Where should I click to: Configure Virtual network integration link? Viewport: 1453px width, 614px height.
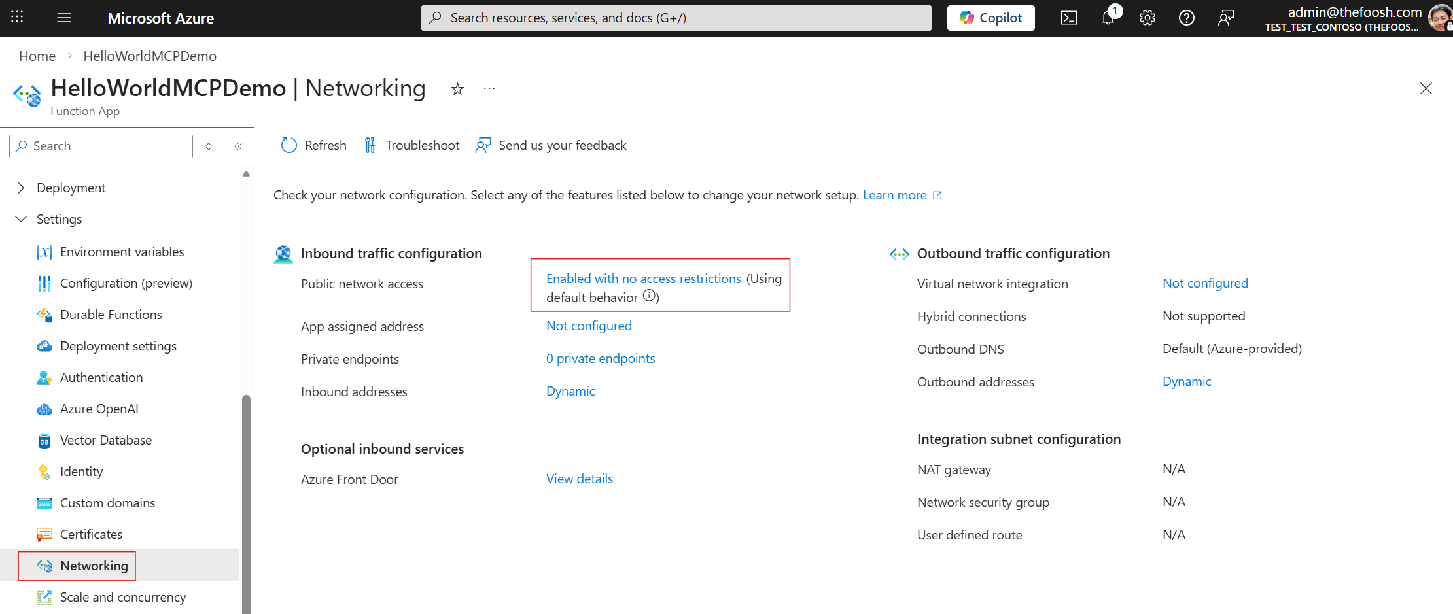pos(1205,284)
